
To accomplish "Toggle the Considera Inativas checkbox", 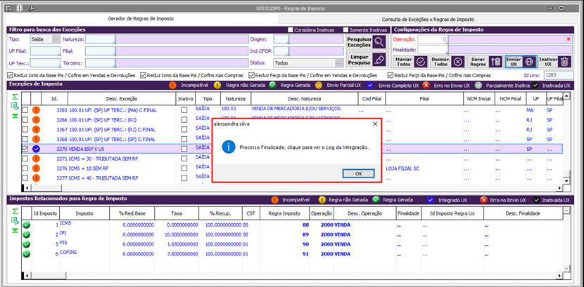I will point(290,29).
